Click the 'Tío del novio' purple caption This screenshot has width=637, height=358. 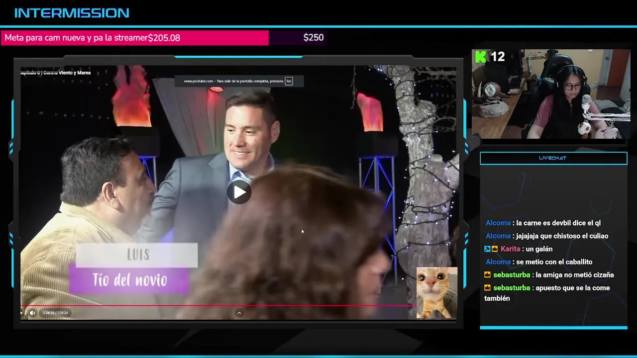click(129, 280)
